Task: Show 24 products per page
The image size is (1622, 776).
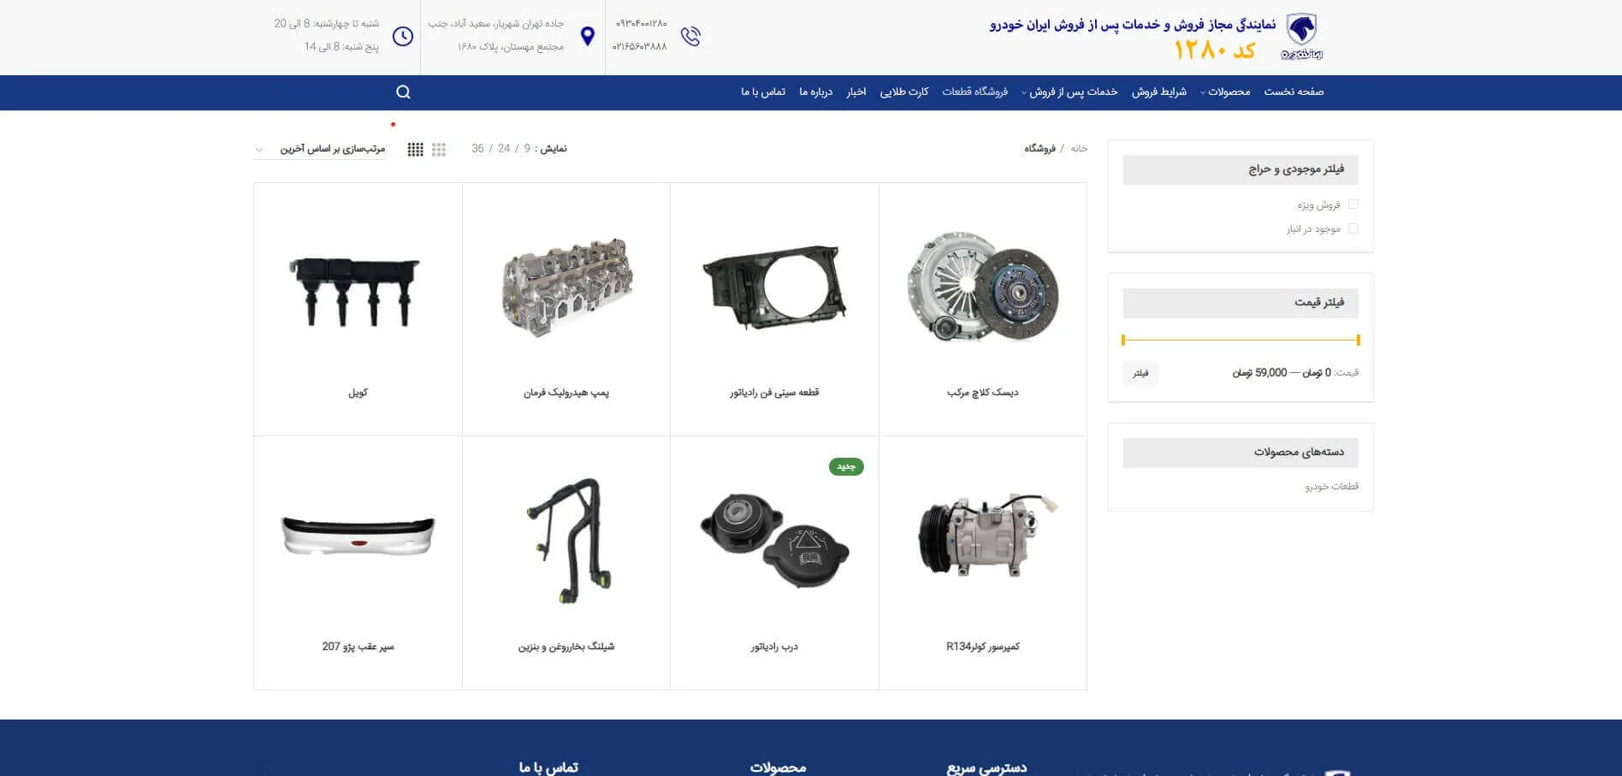Action: (x=504, y=149)
